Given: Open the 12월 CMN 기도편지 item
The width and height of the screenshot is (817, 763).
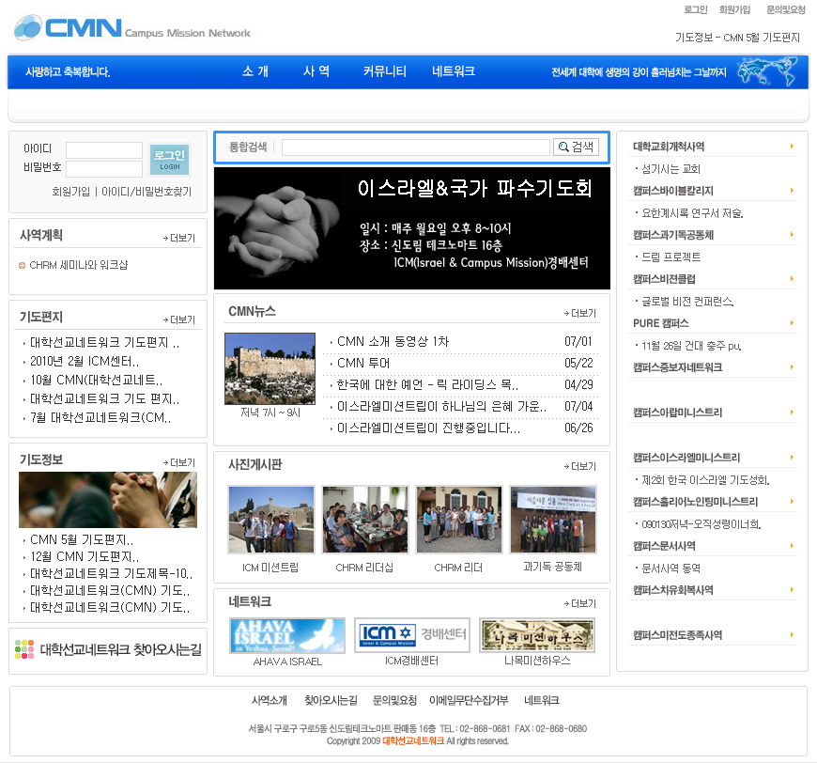Looking at the screenshot, I should (85, 556).
